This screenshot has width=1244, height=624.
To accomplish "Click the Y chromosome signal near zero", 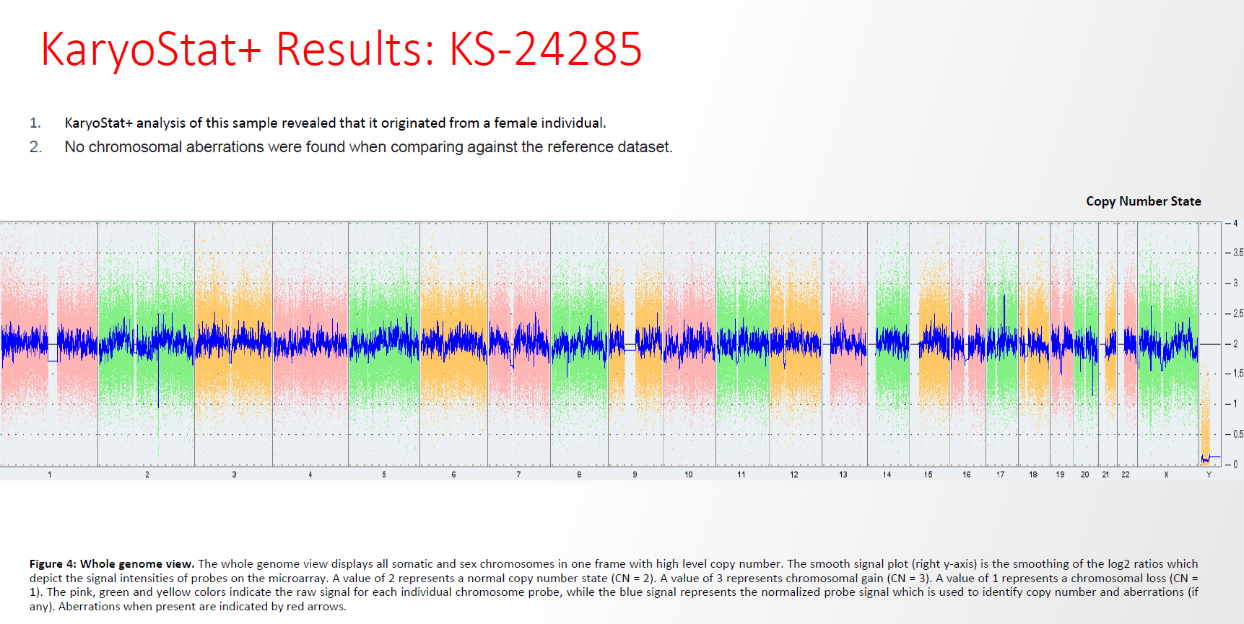I will 1206,458.
